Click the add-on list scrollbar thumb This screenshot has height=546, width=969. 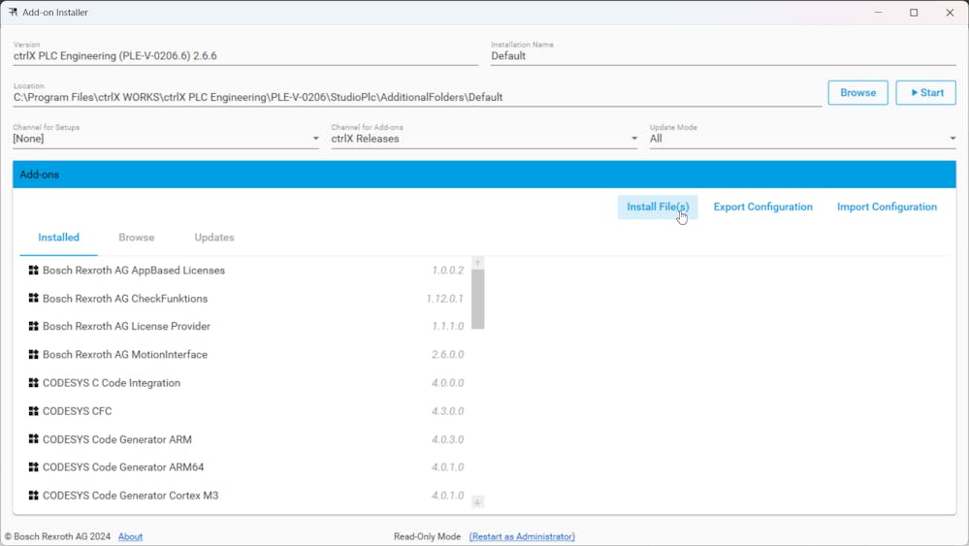pos(477,299)
